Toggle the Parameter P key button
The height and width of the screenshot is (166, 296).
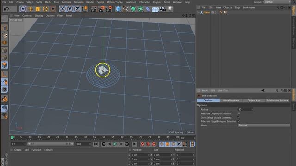[179, 144]
